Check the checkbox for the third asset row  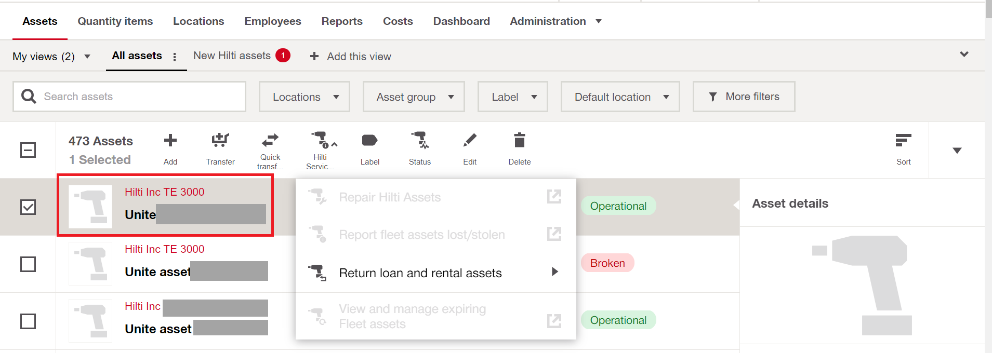click(28, 321)
